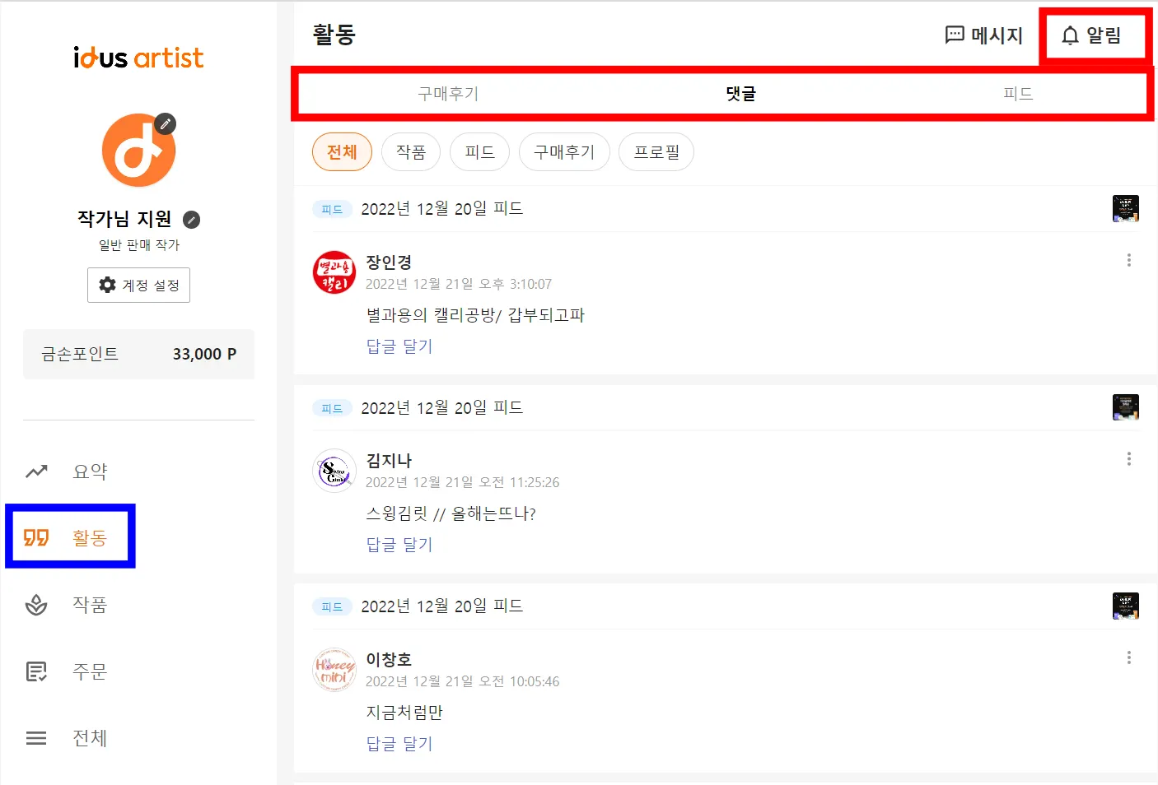Click comment text 지금처럼만
Viewport: 1158px width, 785px height.
pos(404,713)
